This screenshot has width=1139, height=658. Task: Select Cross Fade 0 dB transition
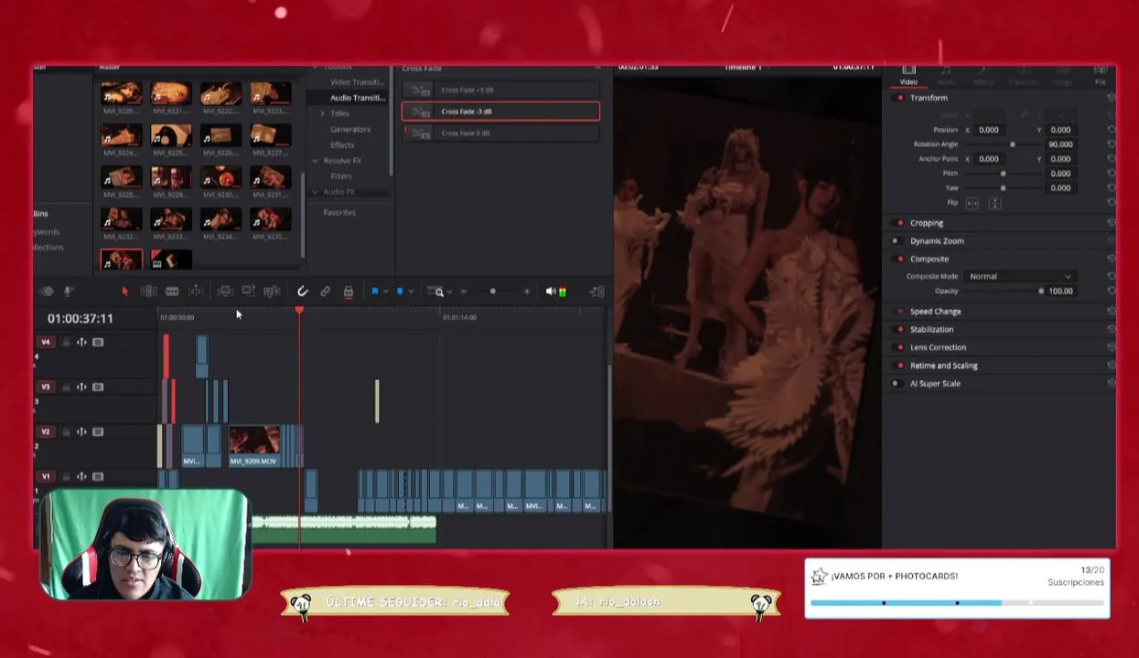point(500,133)
